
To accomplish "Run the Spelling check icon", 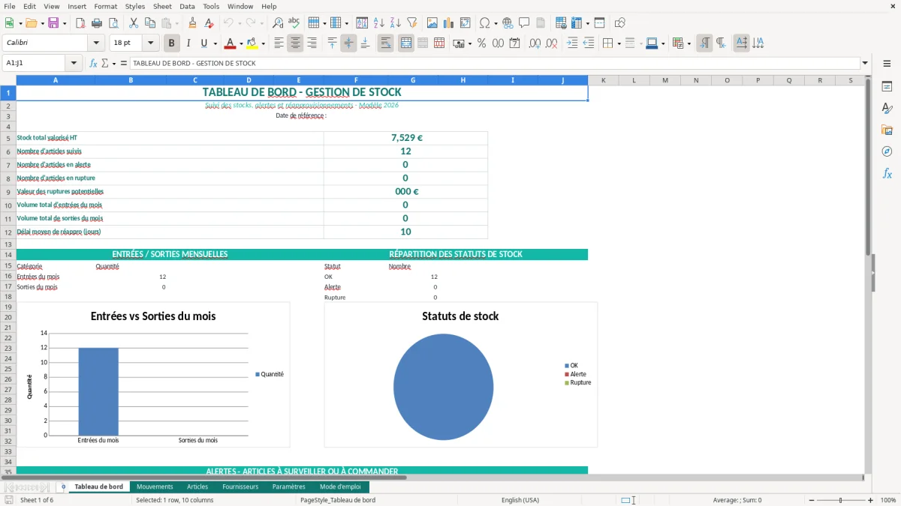I will click(x=294, y=23).
